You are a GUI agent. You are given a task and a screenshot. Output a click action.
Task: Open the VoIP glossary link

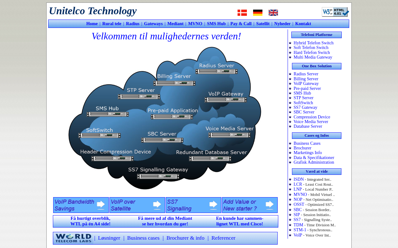click(x=298, y=235)
